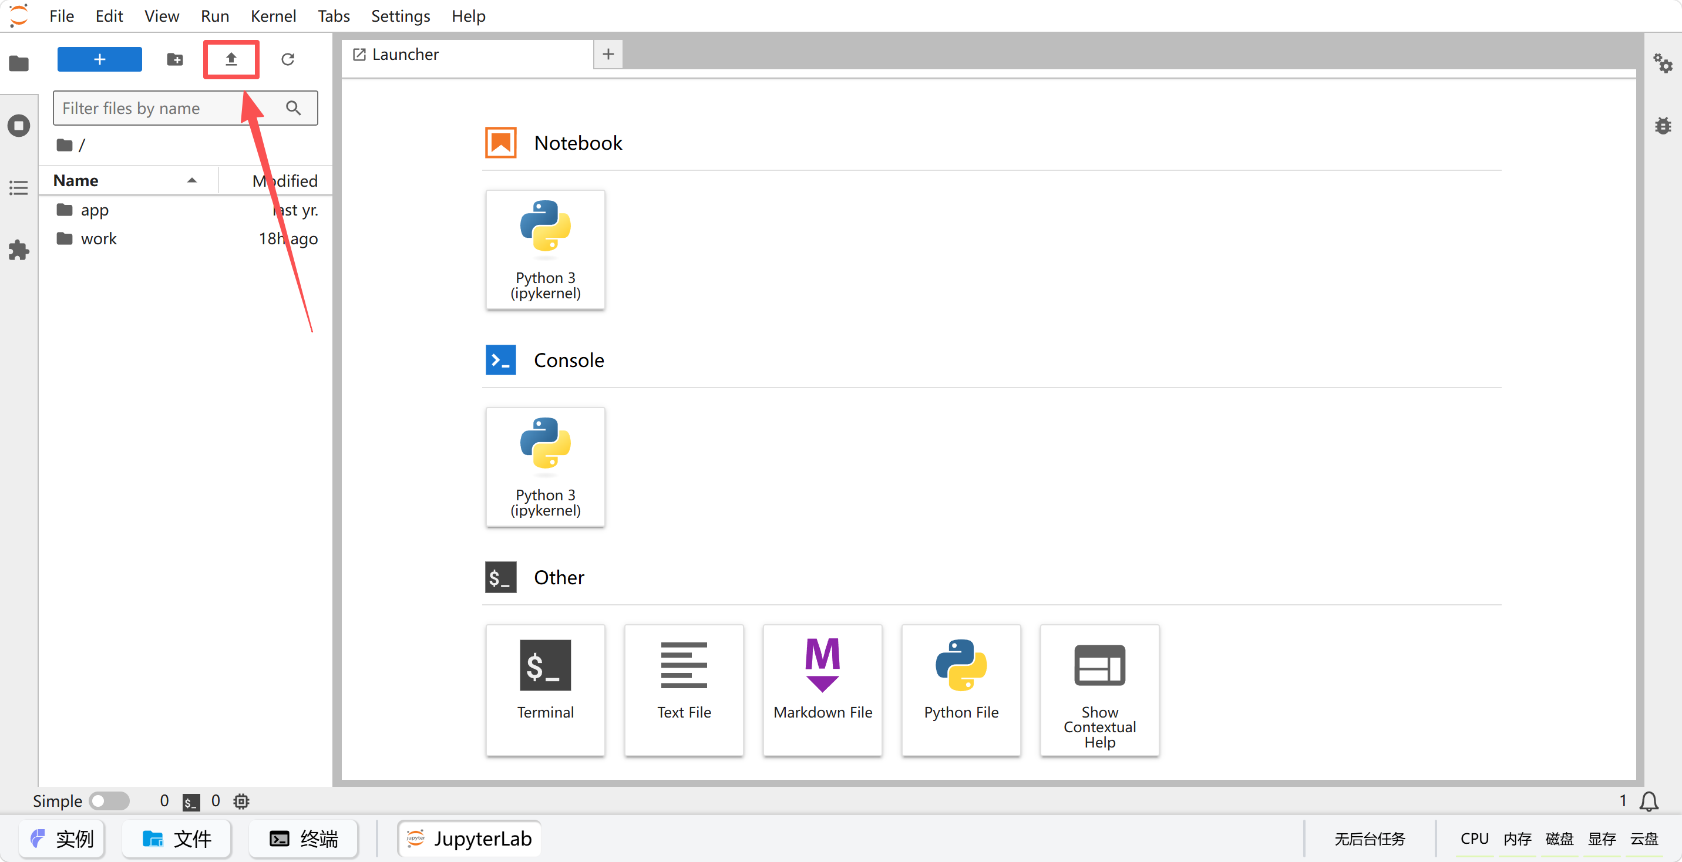Click the 内存 usage indicator
The height and width of the screenshot is (862, 1682).
pos(1518,839)
